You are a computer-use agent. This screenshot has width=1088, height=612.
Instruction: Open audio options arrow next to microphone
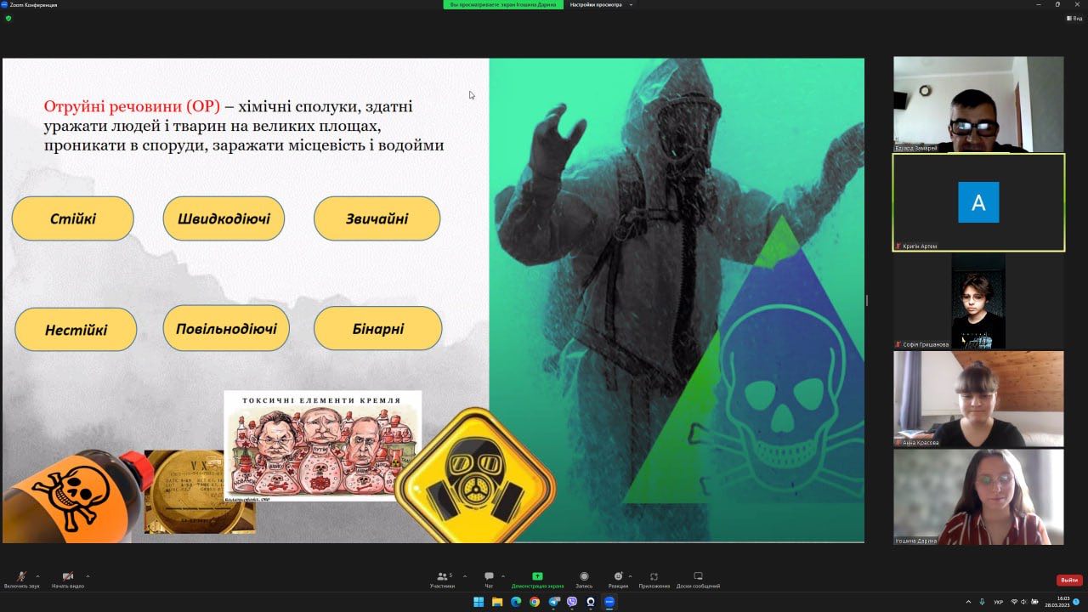coord(37,575)
